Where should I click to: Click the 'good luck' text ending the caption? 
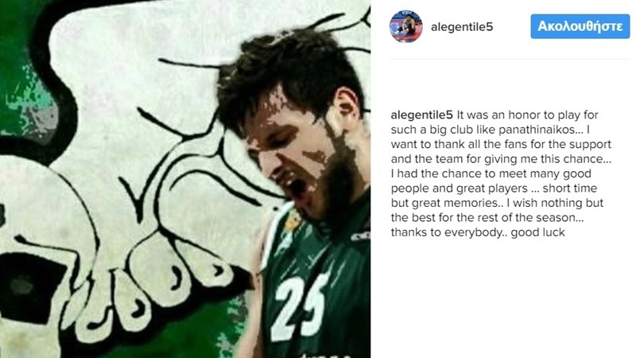coord(537,232)
